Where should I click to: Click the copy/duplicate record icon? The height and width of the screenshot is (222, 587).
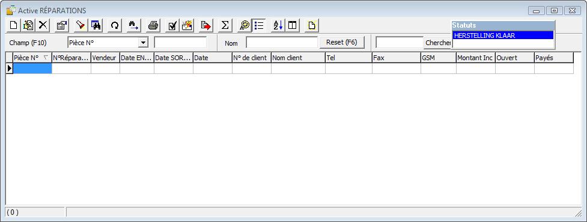click(x=28, y=25)
